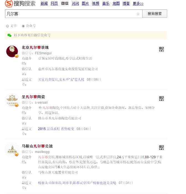Switch to the 问问 tab
Screen dimensions: 186x194
pyautogui.click(x=75, y=3)
